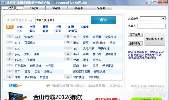Click the 复制至剪切板 button
Screen dimensions: 169x100
(x=155, y=39)
